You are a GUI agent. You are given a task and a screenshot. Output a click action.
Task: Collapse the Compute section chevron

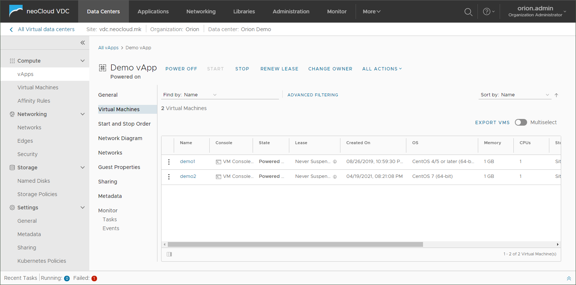[x=83, y=61]
